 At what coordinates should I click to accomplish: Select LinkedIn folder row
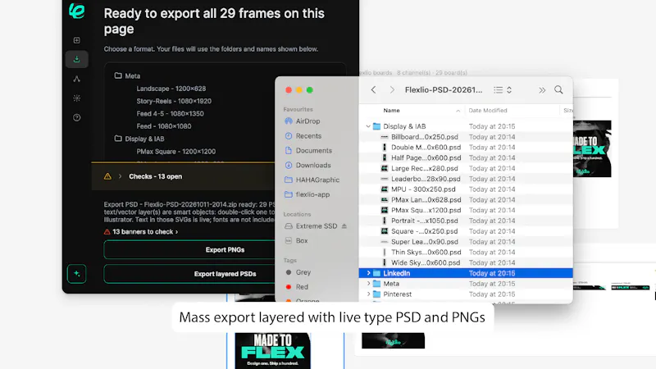[x=466, y=273]
